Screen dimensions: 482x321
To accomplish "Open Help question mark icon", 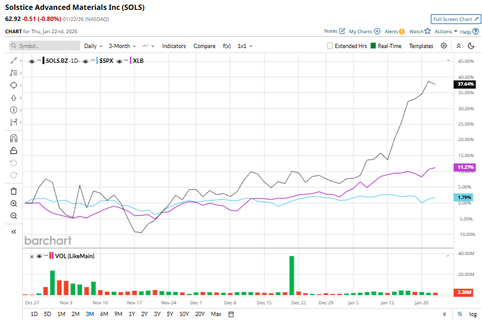I will [x=476, y=31].
